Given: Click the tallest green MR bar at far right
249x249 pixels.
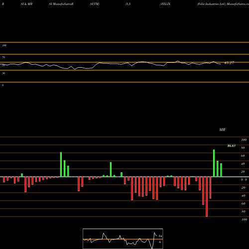Looking at the screenshot, I should tap(214, 163).
